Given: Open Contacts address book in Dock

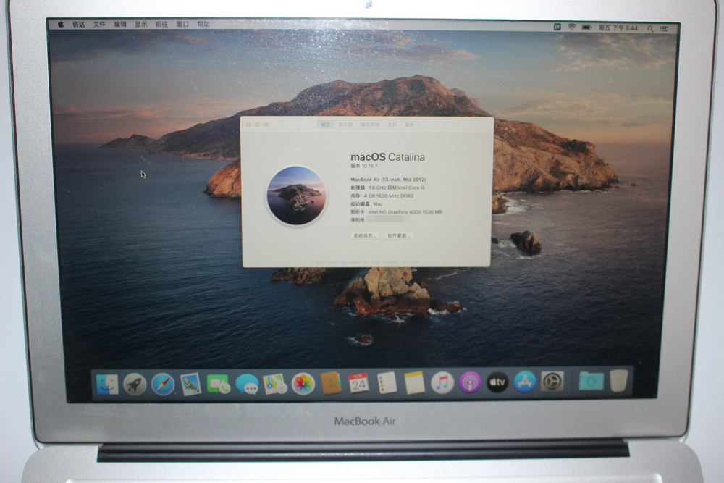Looking at the screenshot, I should coord(331,384).
